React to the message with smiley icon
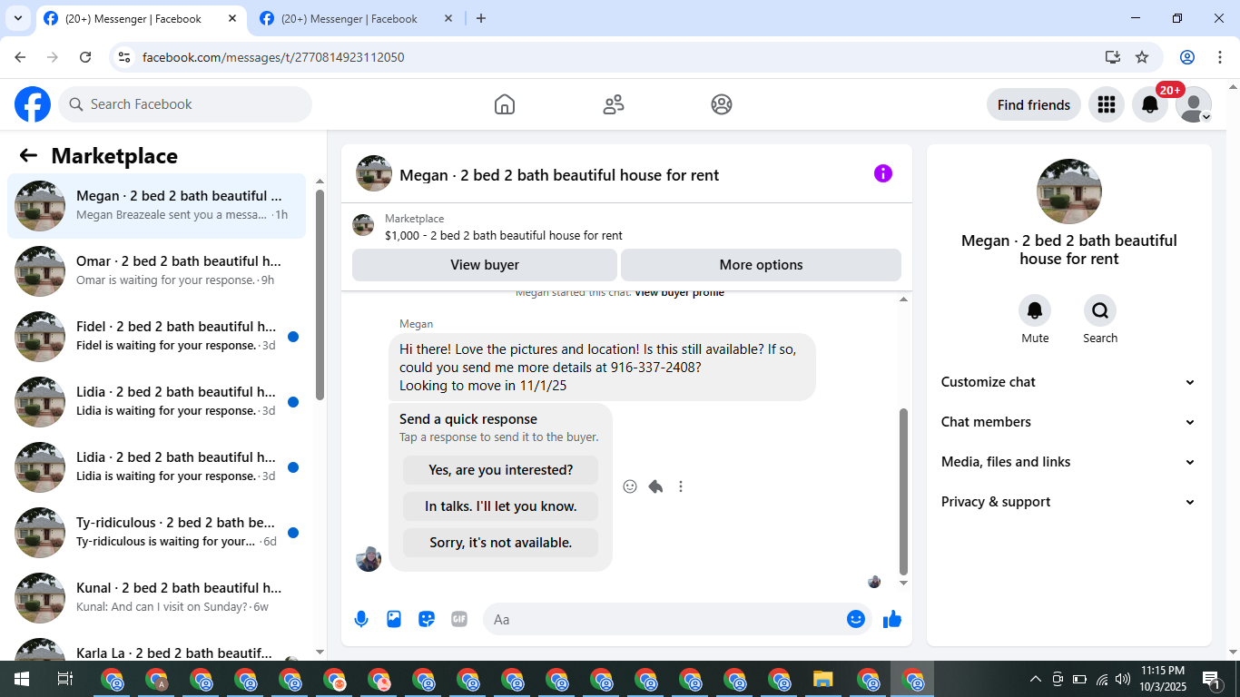1240x697 pixels. (x=630, y=486)
